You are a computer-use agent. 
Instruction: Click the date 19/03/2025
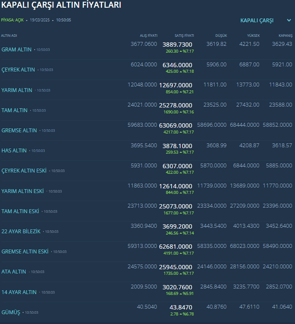pos(40,20)
